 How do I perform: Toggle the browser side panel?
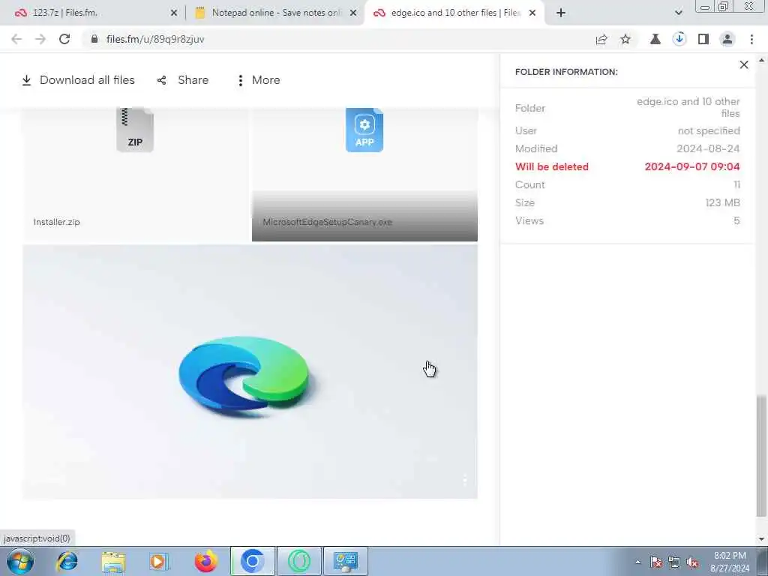pos(703,39)
